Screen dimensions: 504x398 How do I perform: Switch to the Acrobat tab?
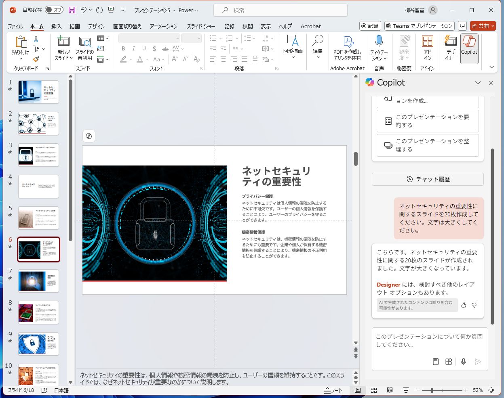[x=311, y=26]
